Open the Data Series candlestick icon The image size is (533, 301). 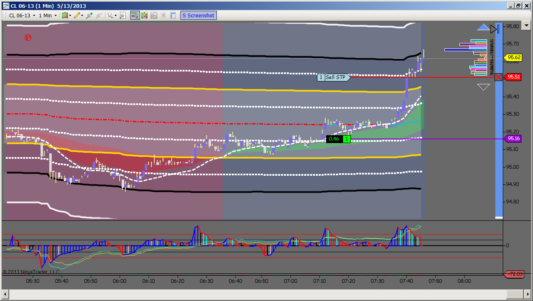tap(144, 15)
